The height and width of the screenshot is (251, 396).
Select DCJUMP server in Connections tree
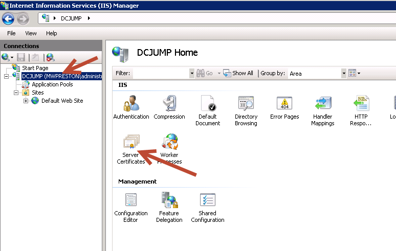click(x=61, y=76)
